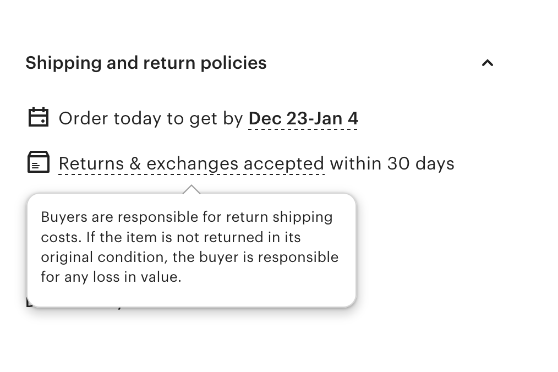Click the "costs. If the item is not returned" line
The height and width of the screenshot is (372, 558).
pos(171,237)
